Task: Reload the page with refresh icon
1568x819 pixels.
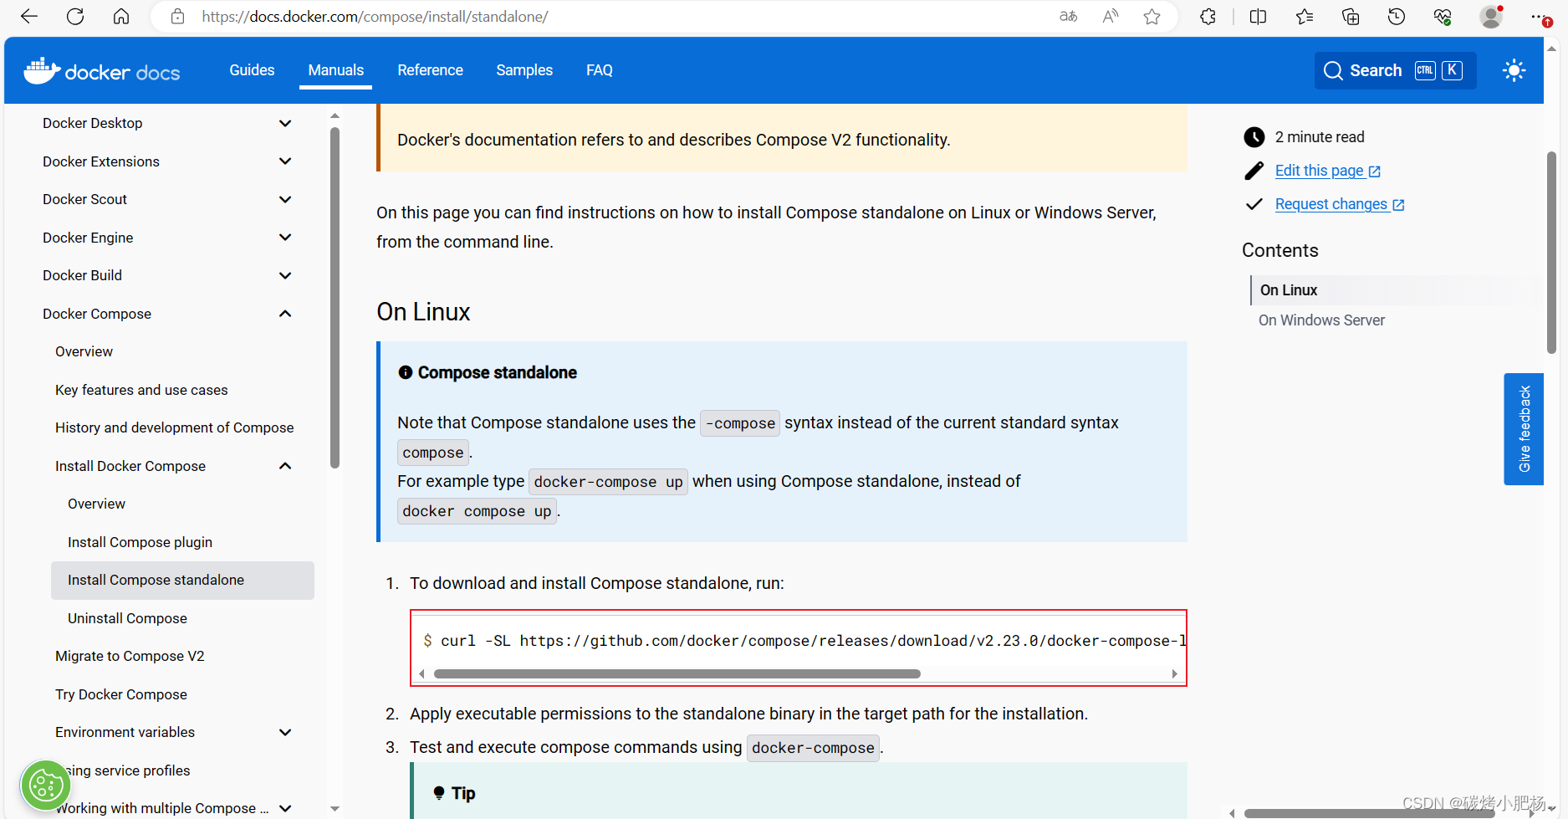Action: [x=75, y=17]
